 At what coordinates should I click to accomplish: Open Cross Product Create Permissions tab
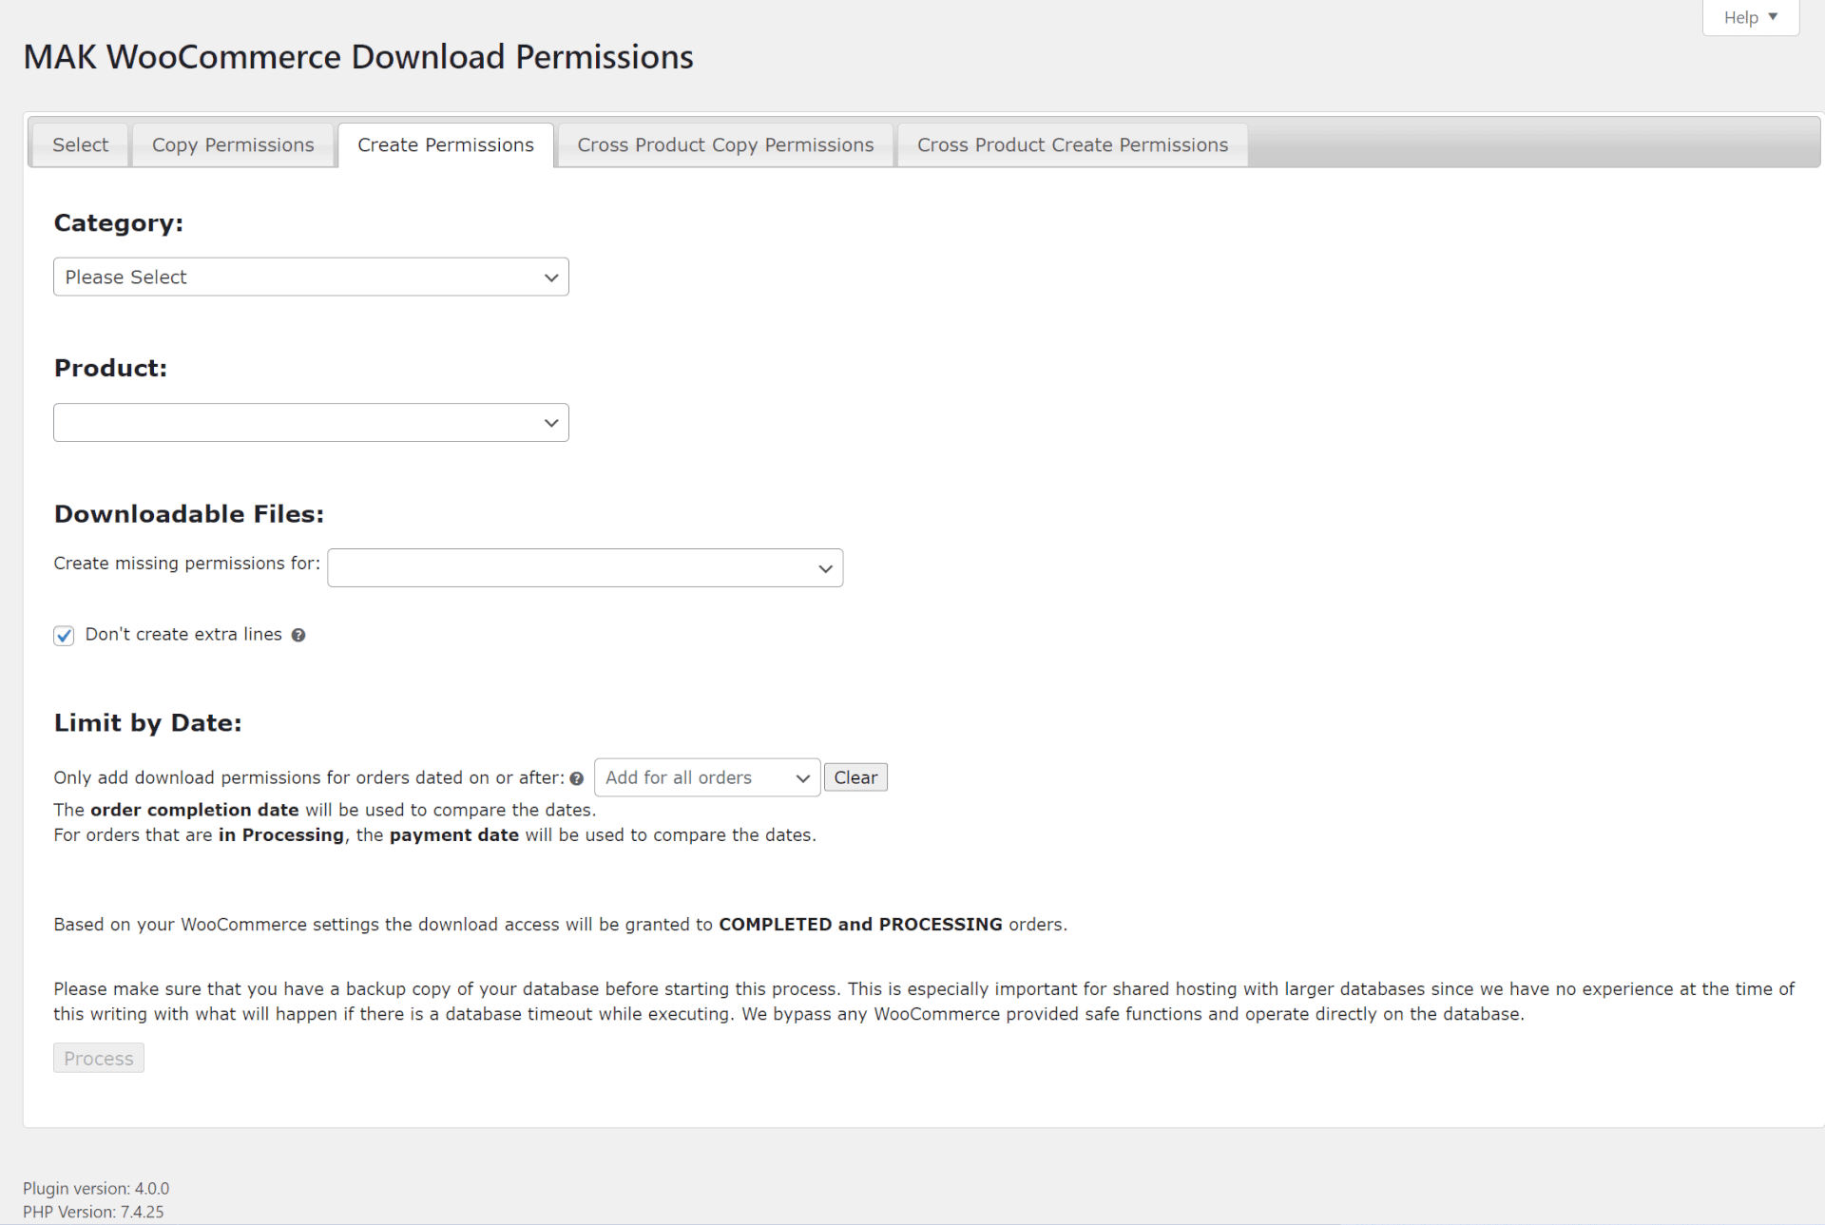(x=1072, y=145)
